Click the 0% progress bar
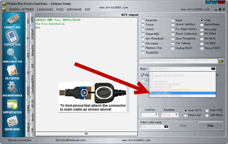Screen dimensions: 228x144 tap(86, 134)
